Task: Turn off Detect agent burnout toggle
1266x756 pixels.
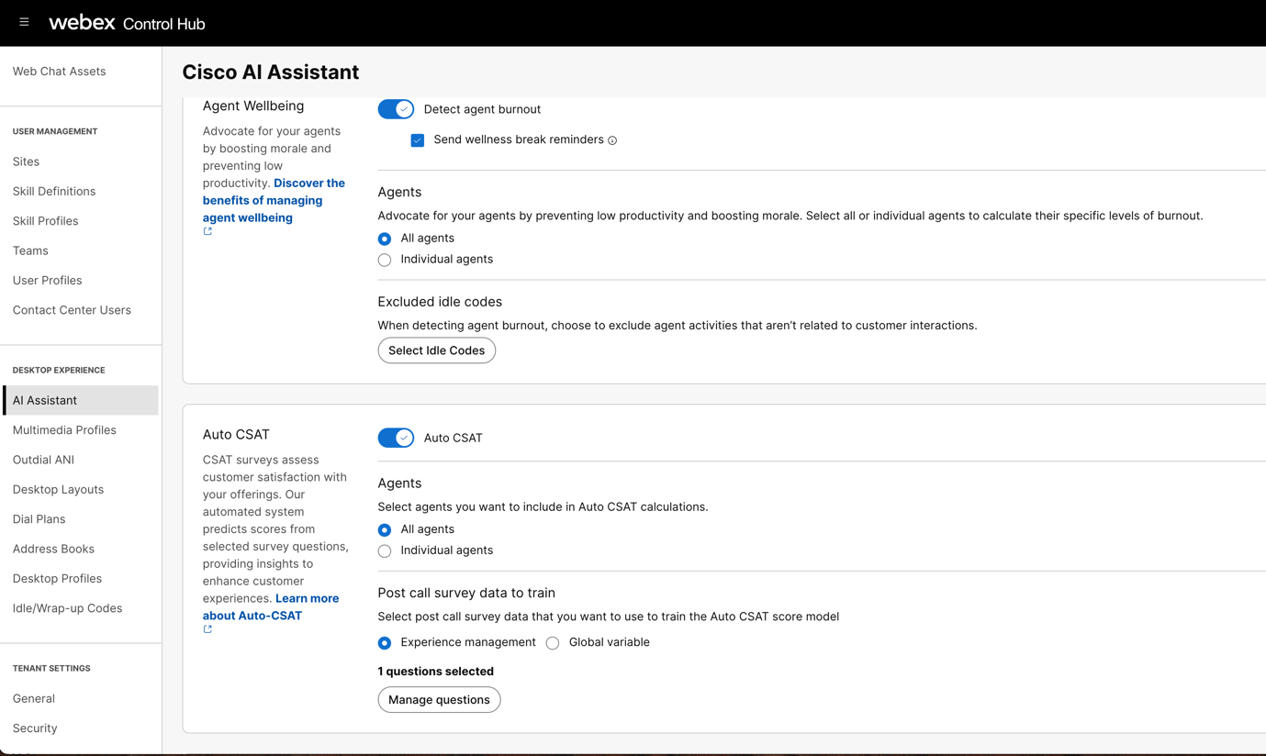Action: 396,109
